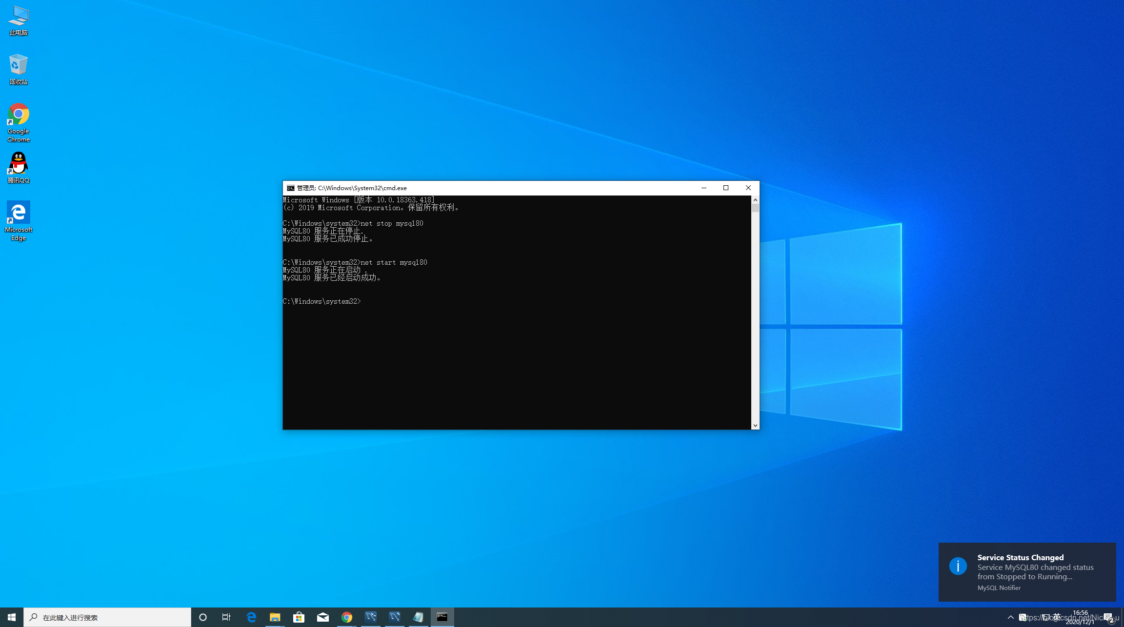1124x627 pixels.
Task: Open File Explorer from taskbar
Action: [x=275, y=617]
